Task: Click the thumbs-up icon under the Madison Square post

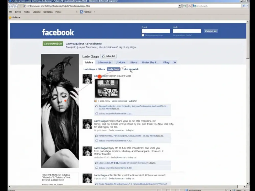Action: pos(96,106)
